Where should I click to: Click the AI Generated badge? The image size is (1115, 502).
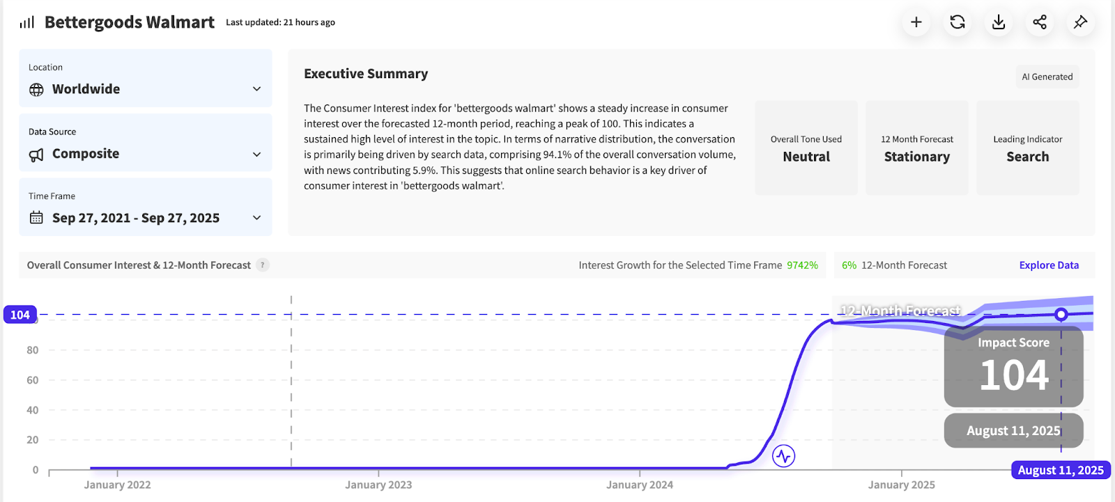coord(1047,77)
